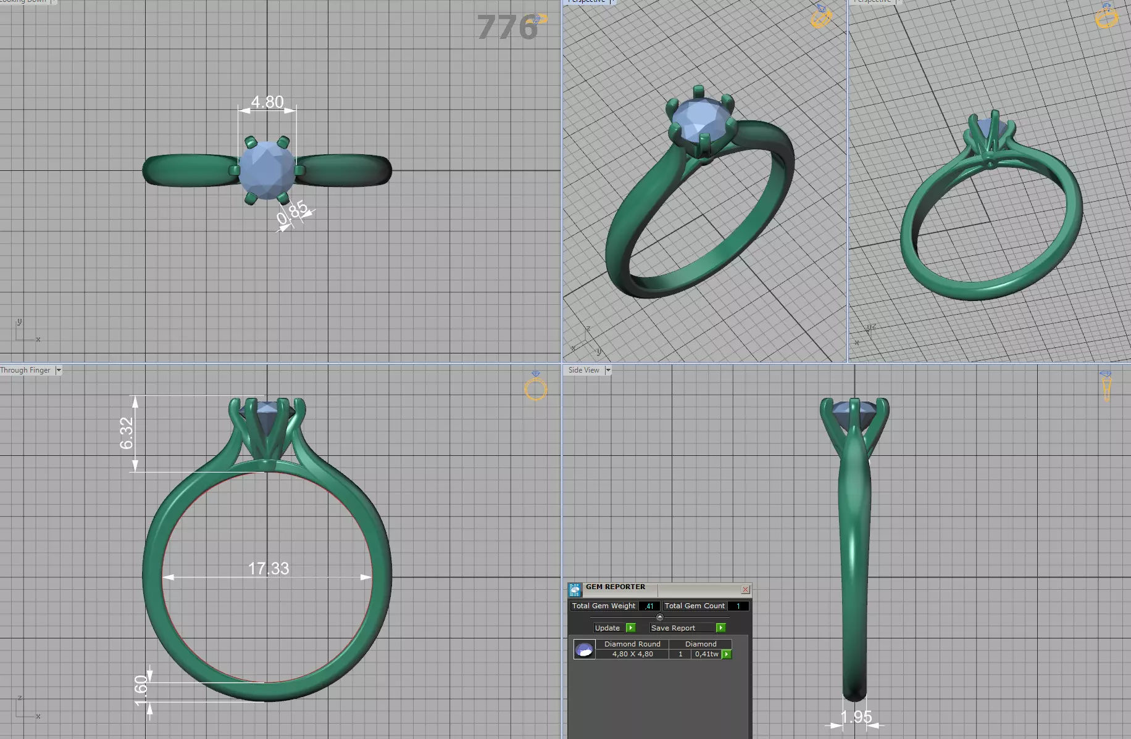Click green arrow beside Save Report
Image resolution: width=1131 pixels, height=739 pixels.
720,628
